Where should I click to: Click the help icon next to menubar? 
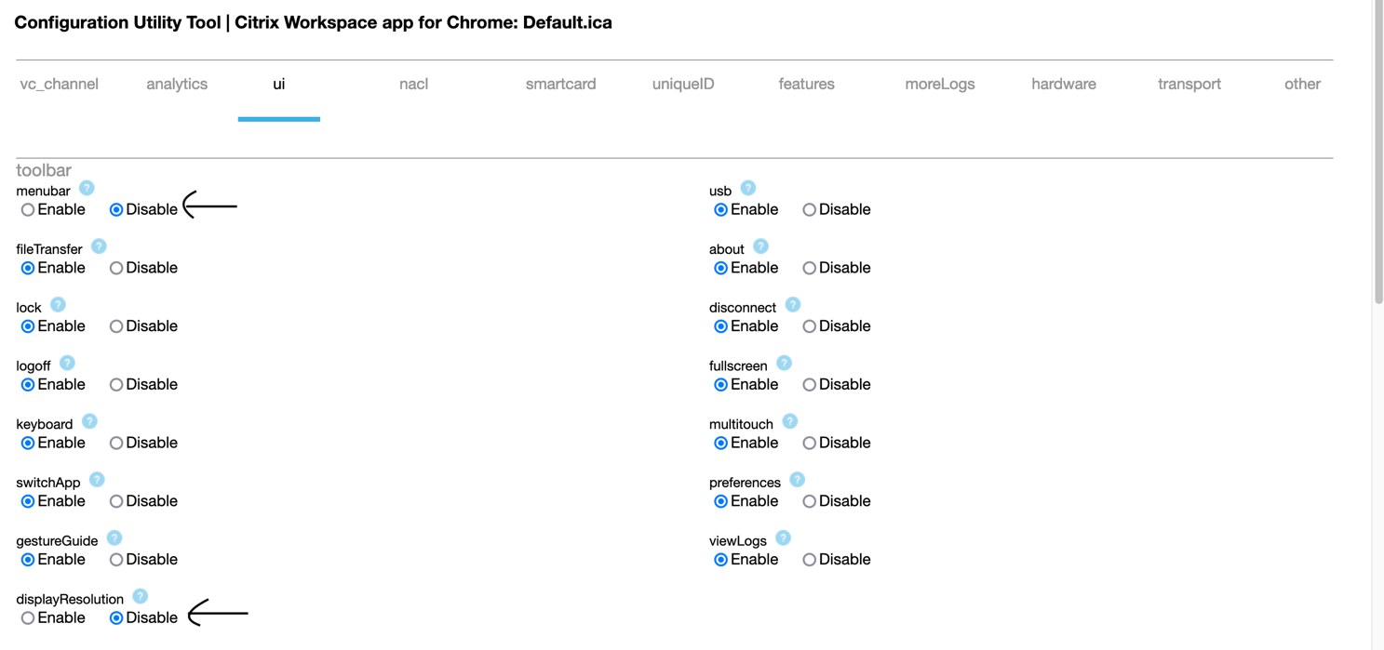(87, 188)
